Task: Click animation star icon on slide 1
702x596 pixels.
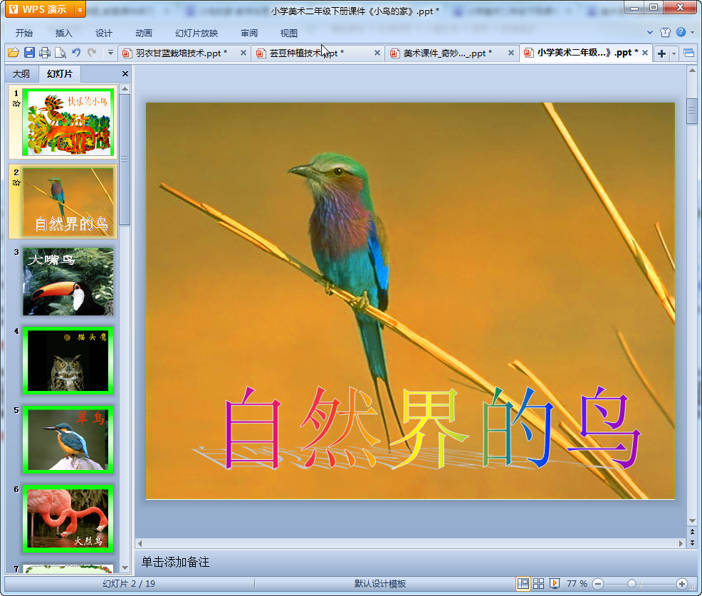Action: (x=16, y=104)
